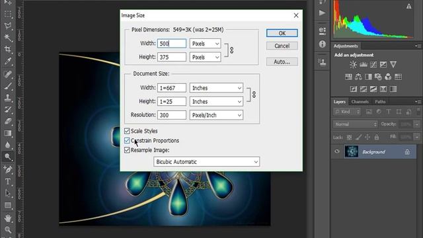
Task: Switch to the Channels tab
Action: coord(360,102)
